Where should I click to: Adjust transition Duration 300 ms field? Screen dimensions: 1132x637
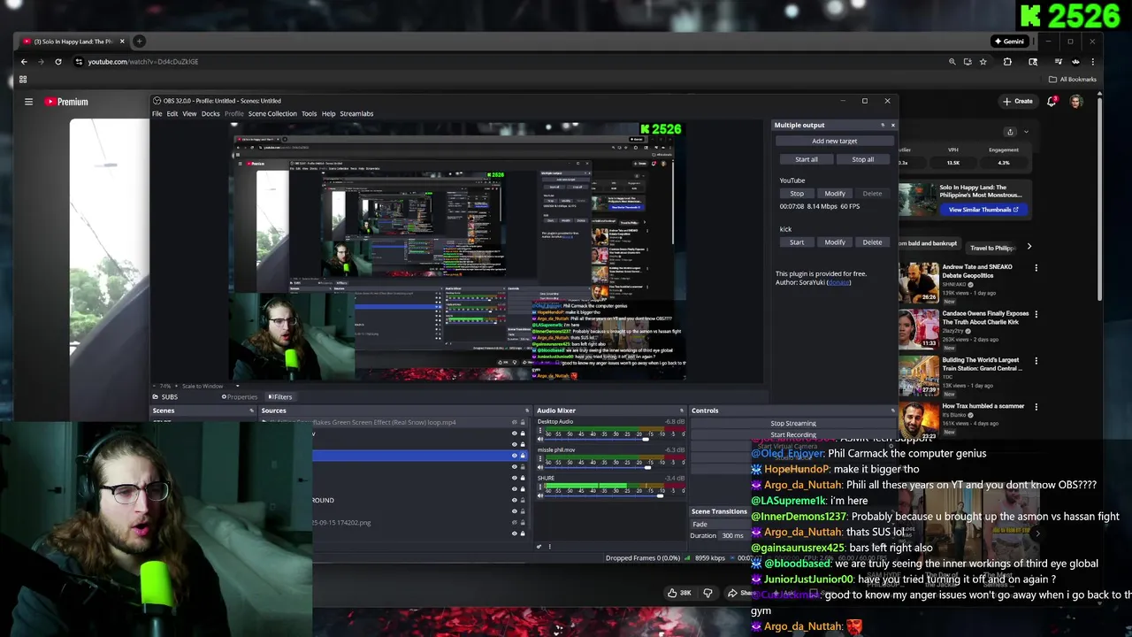[732, 535]
